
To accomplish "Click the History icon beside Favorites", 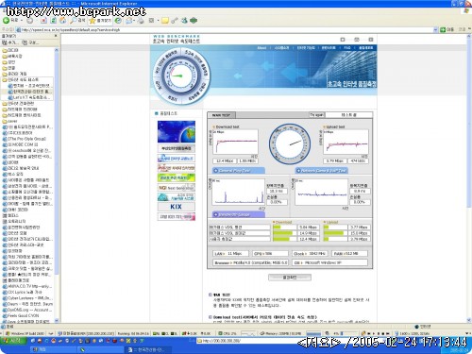I will [118, 21].
